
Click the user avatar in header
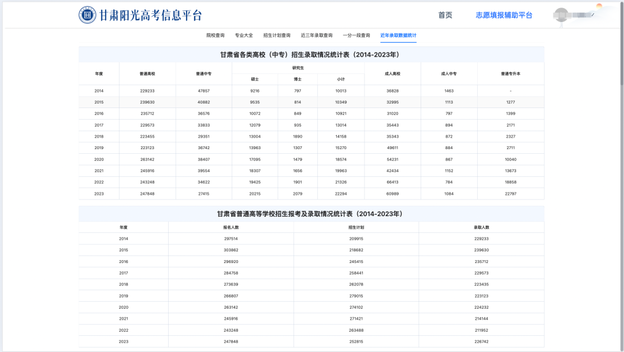click(x=561, y=15)
